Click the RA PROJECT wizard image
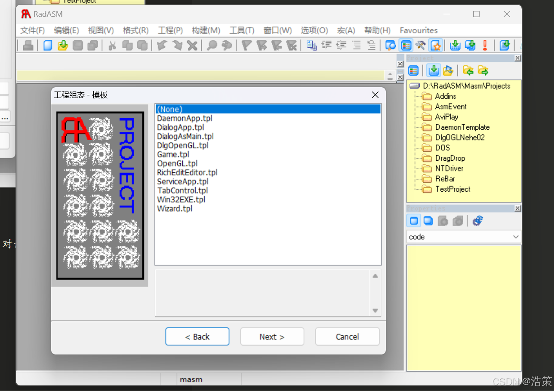Image resolution: width=554 pixels, height=391 pixels. 100,195
